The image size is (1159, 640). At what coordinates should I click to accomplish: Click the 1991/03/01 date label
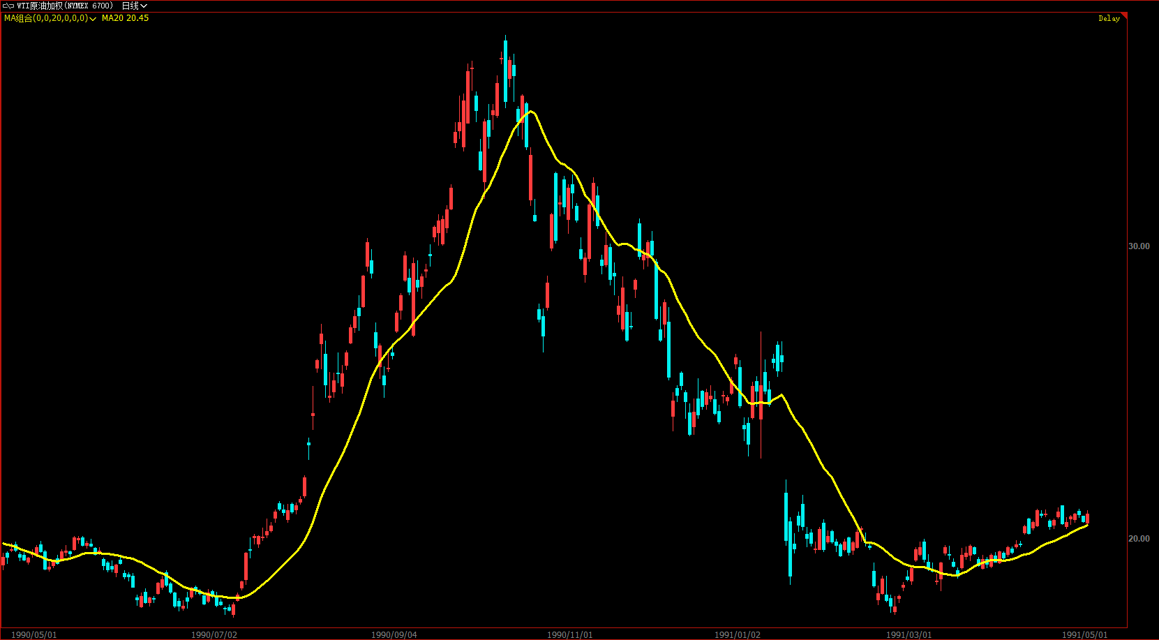(909, 634)
